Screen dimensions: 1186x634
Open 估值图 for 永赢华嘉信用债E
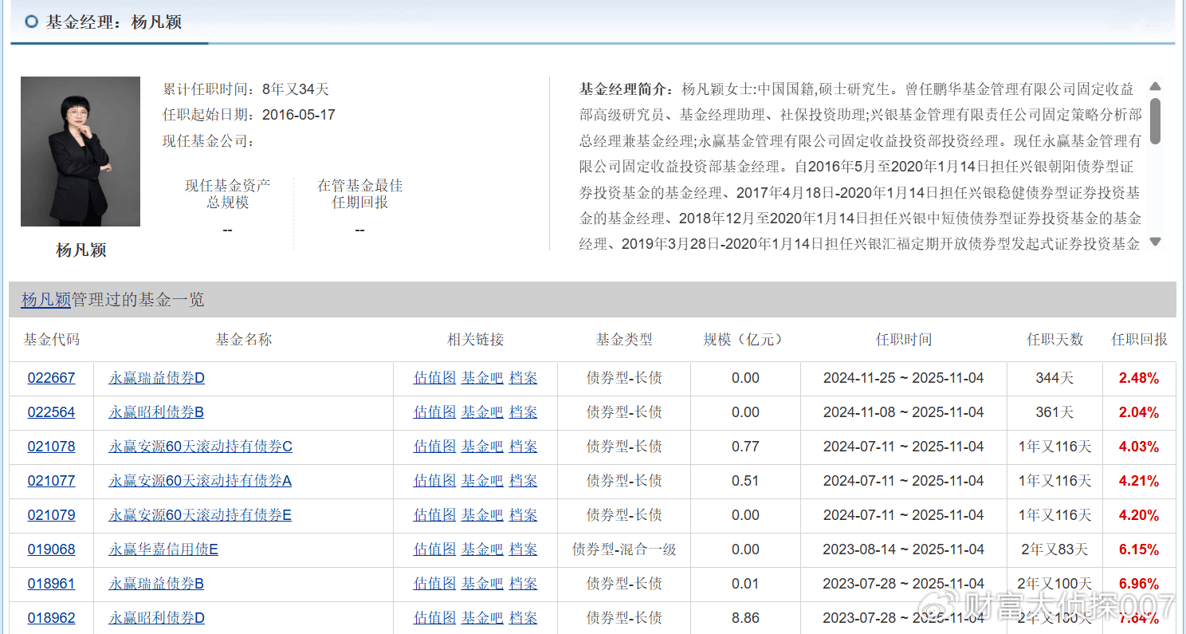(x=434, y=549)
